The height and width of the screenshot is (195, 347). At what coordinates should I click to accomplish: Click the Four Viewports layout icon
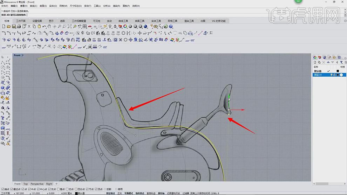(85, 27)
